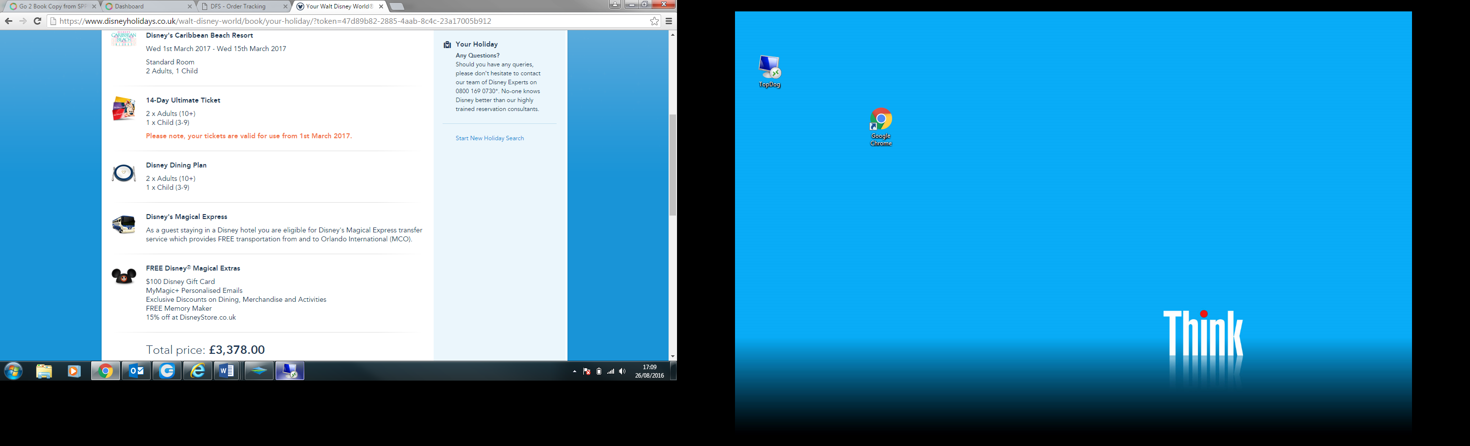This screenshot has height=446, width=1470.
Task: Click the Disney Dining Plan plate icon
Action: click(x=124, y=173)
